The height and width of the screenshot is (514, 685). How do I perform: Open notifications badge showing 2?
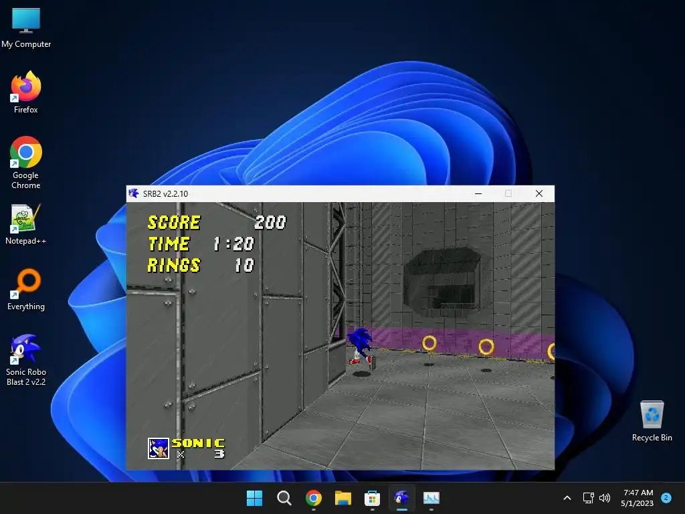666,497
